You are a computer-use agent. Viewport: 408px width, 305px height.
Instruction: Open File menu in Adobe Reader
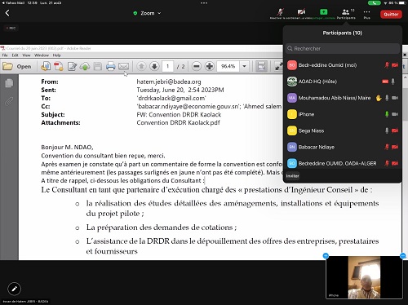coord(5,55)
